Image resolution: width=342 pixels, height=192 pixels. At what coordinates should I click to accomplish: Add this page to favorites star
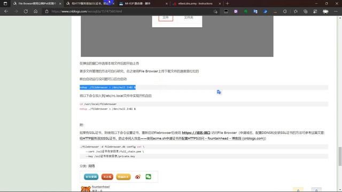(x=215, y=11)
